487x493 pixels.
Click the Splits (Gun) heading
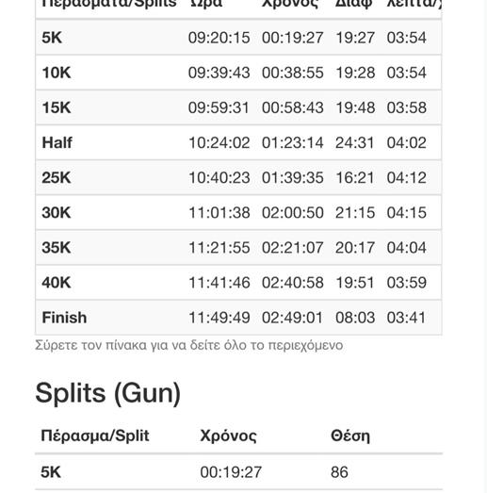coord(107,393)
